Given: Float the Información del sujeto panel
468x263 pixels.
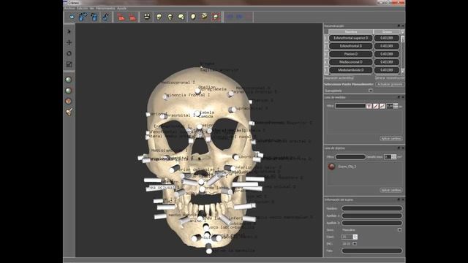Looking at the screenshot, I should pos(399,199).
